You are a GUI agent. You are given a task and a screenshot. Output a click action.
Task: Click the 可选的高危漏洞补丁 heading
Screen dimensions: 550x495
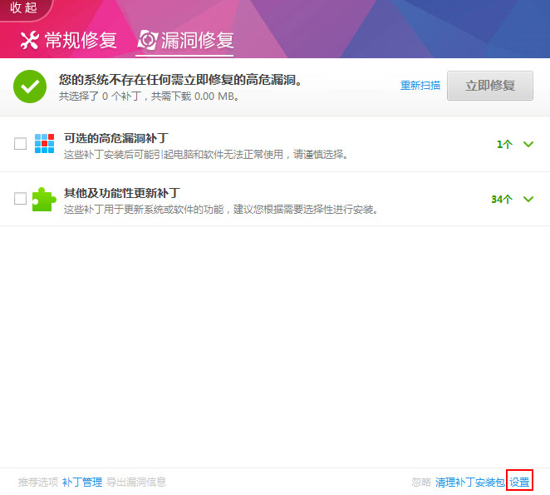pyautogui.click(x=116, y=138)
